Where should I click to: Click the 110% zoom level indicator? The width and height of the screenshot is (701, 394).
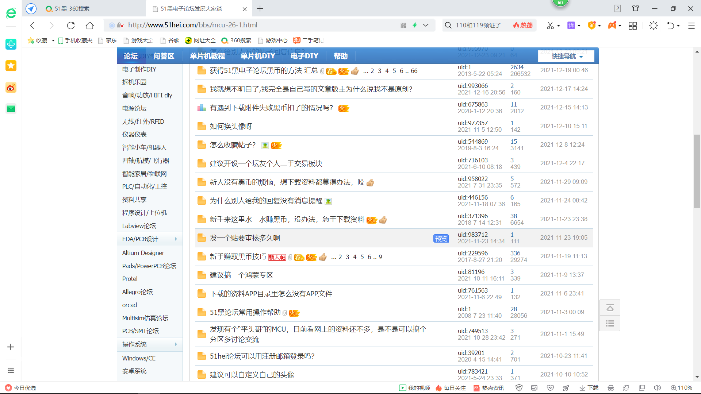(x=682, y=388)
